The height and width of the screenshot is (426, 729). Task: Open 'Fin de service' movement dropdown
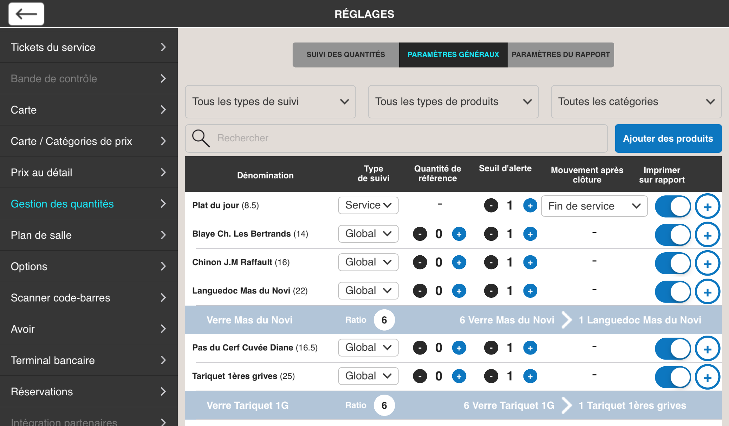(x=594, y=206)
